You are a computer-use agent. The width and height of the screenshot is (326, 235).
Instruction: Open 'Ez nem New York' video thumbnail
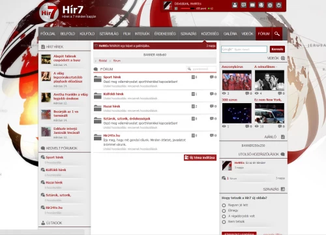(x=269, y=113)
